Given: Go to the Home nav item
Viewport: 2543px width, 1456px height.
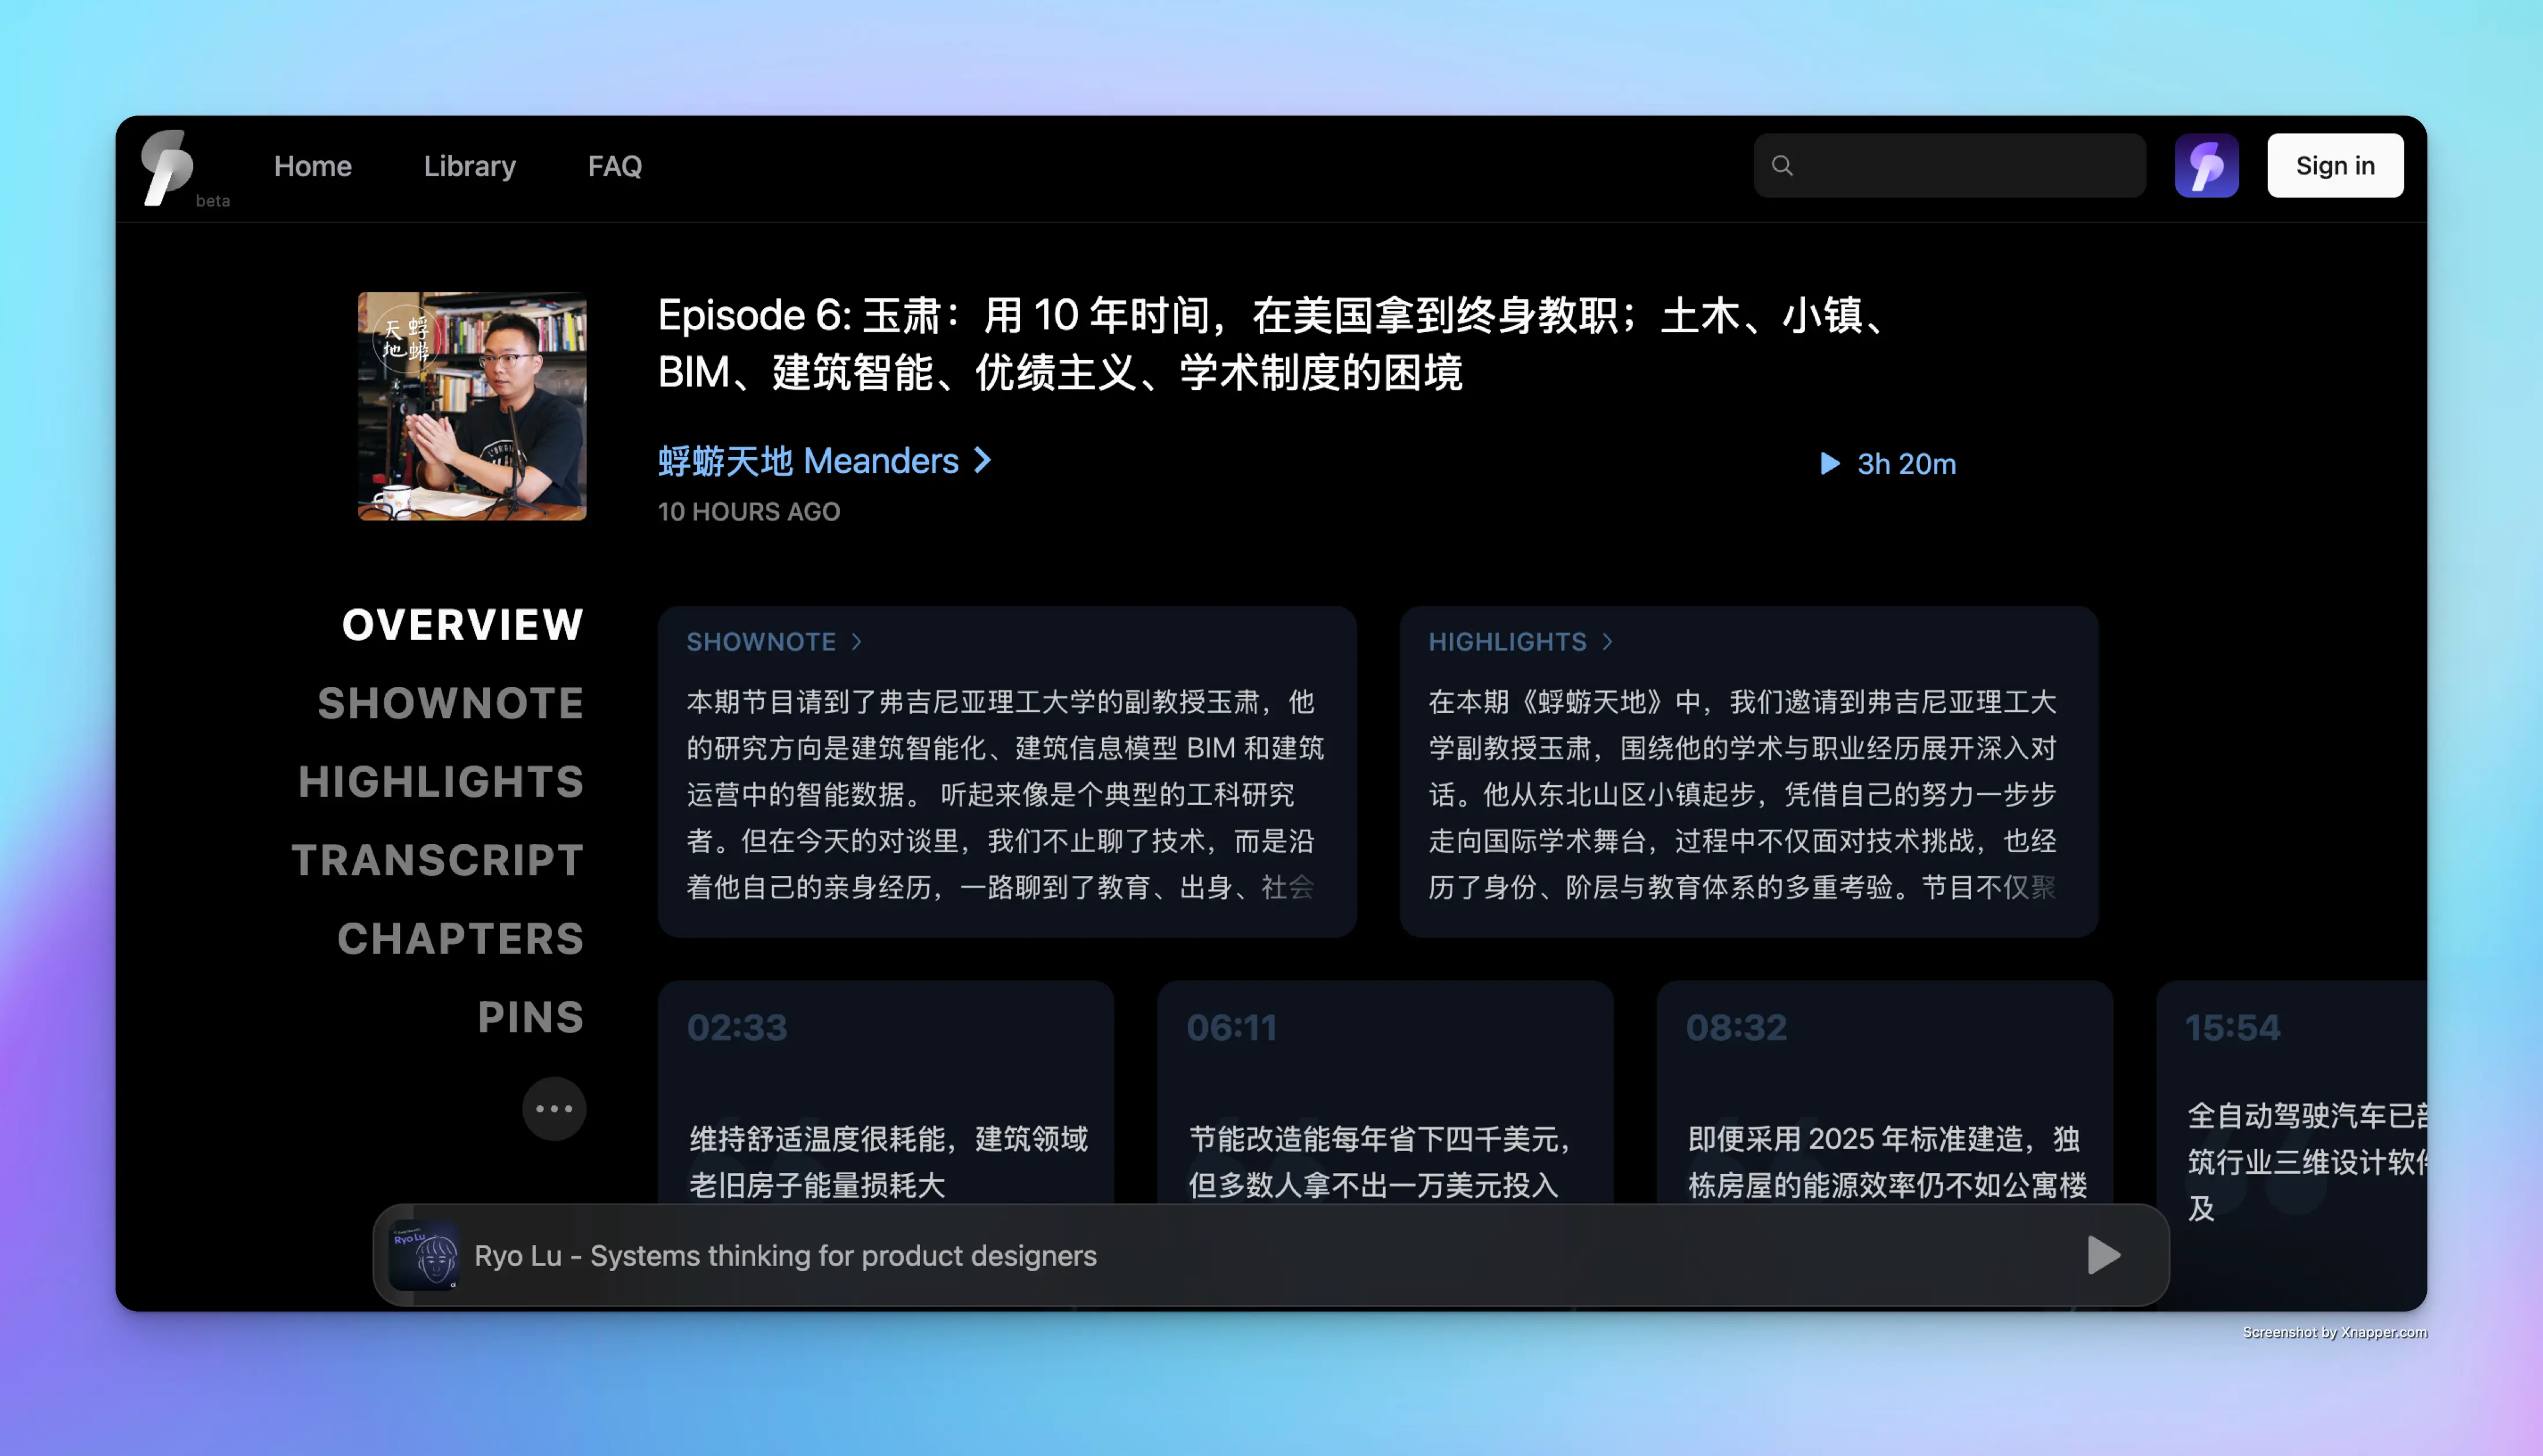Looking at the screenshot, I should click(313, 166).
